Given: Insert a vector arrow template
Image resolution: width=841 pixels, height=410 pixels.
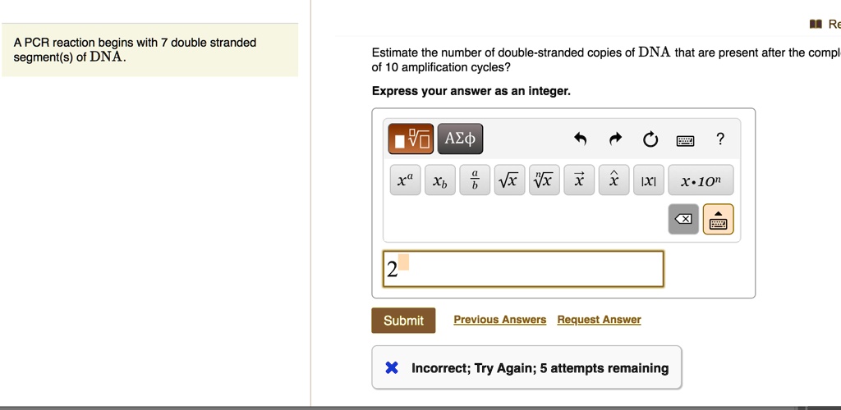Looking at the screenshot, I should point(578,181).
